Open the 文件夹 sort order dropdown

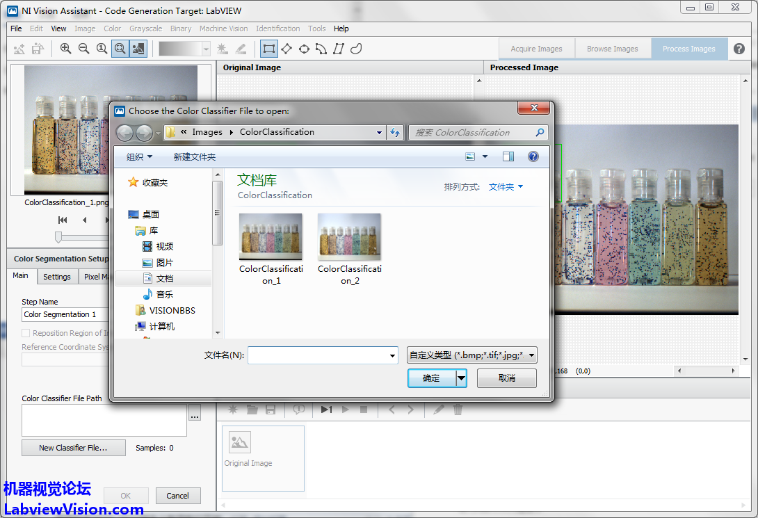click(506, 187)
